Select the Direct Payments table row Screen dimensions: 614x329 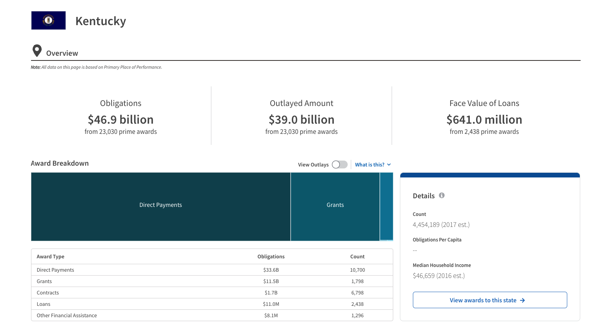pos(55,270)
